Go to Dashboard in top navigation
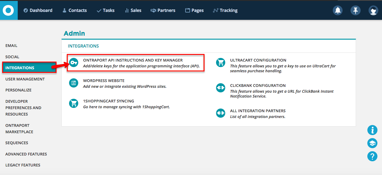 pos(38,10)
